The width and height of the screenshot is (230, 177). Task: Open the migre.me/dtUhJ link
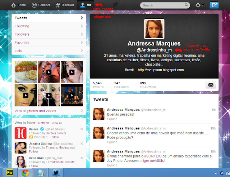[x=152, y=161]
